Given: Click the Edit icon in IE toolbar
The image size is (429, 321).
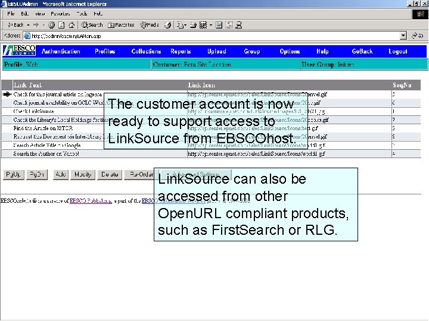Looking at the screenshot, I should (203, 25).
